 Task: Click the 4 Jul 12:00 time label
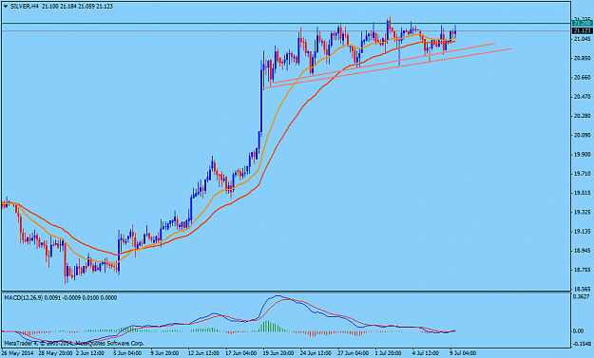click(426, 353)
